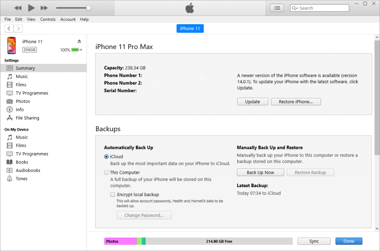Open the Edit menu
This screenshot has width=380, height=251.
point(19,19)
